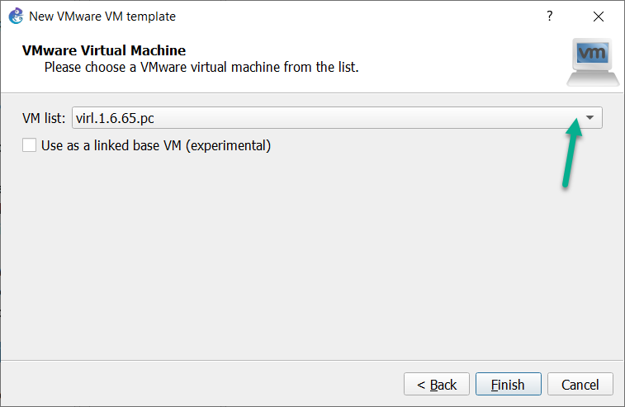Click the question mark help icon
The image size is (625, 407).
[550, 16]
